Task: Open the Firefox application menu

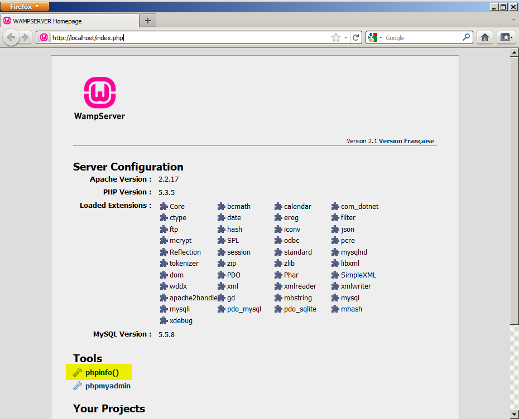Action: pyautogui.click(x=25, y=6)
